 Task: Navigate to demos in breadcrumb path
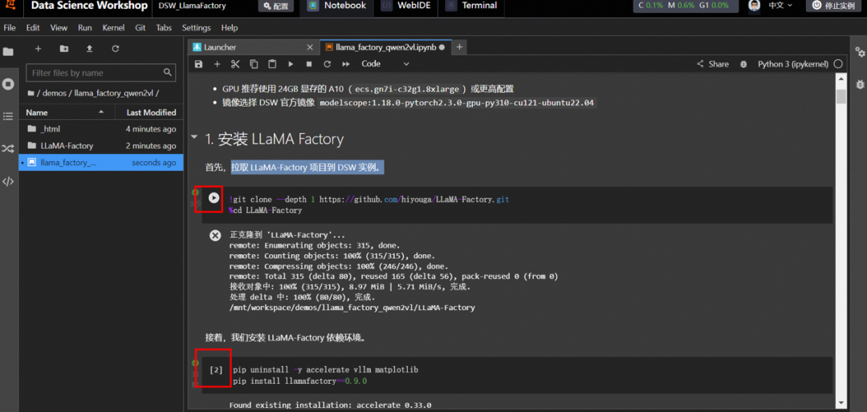[55, 93]
